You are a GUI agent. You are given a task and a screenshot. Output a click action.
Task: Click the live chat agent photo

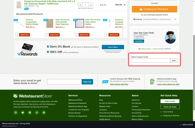pos(170,37)
